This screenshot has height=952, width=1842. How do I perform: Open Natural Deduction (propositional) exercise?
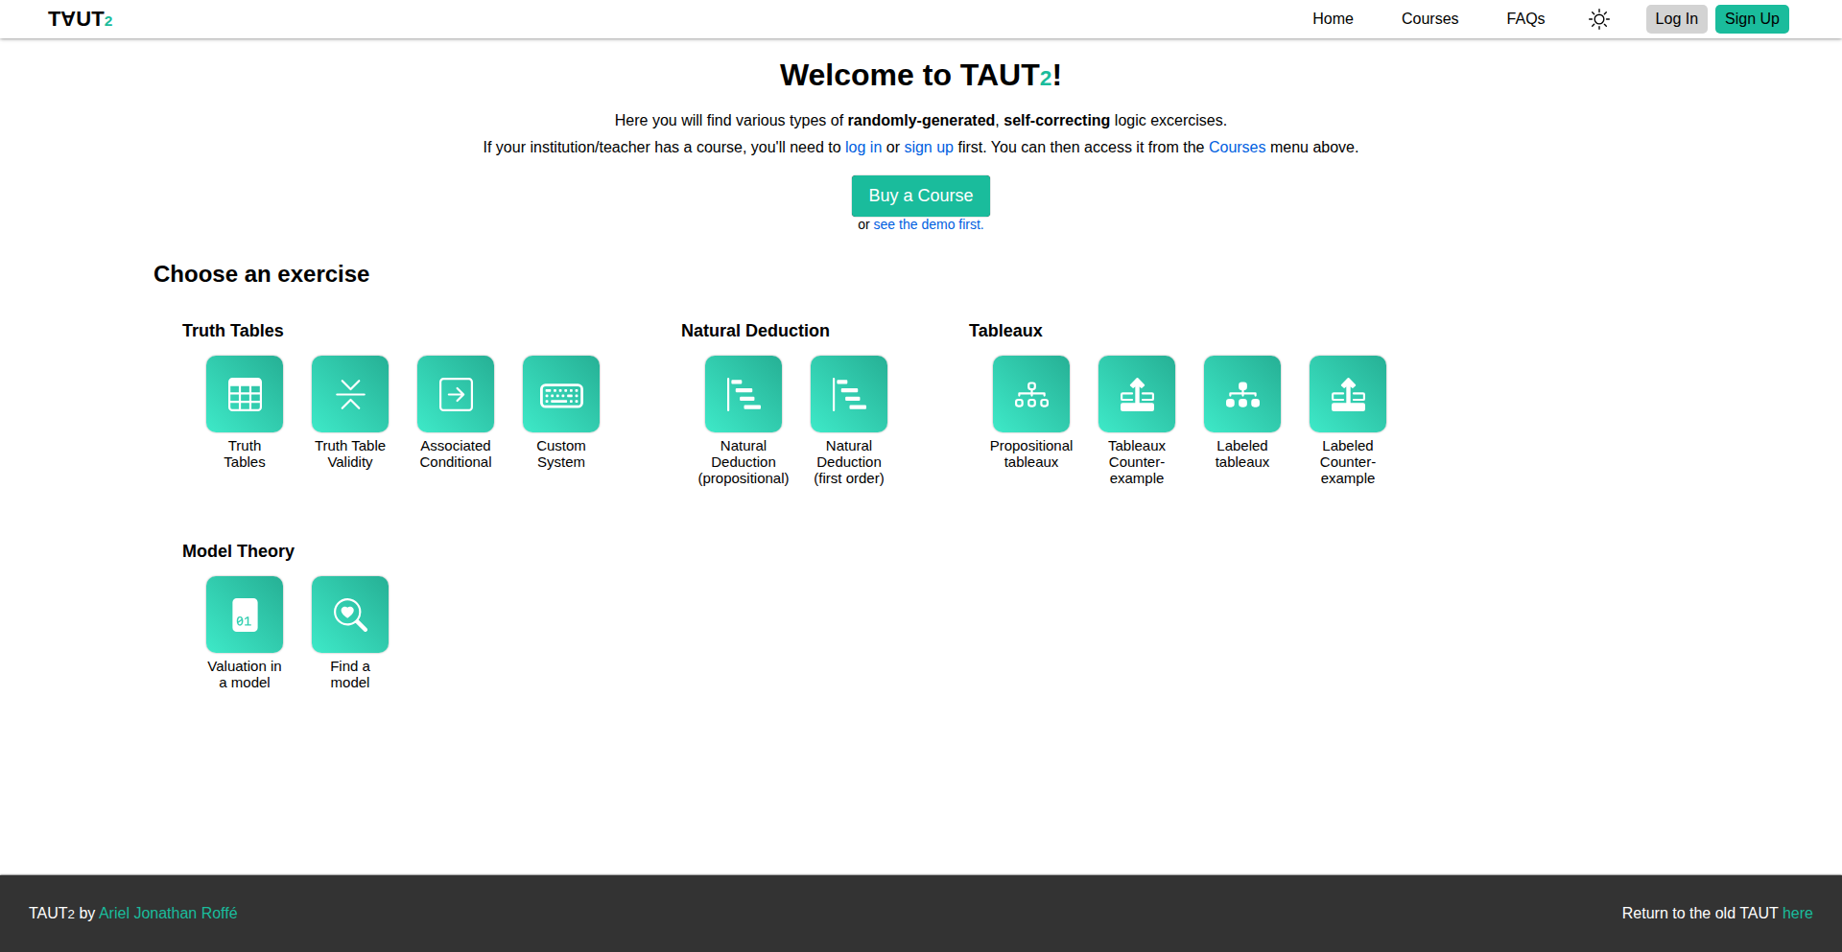click(743, 394)
